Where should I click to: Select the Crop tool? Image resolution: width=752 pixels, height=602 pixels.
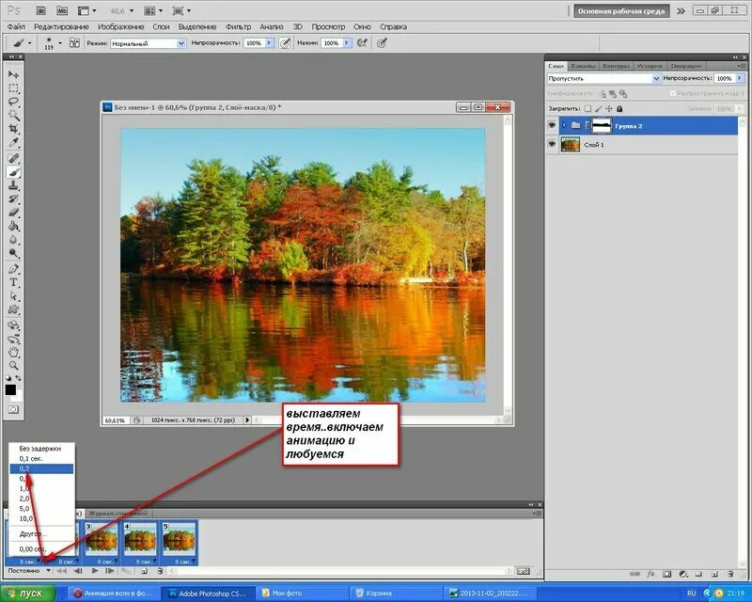pyautogui.click(x=13, y=129)
